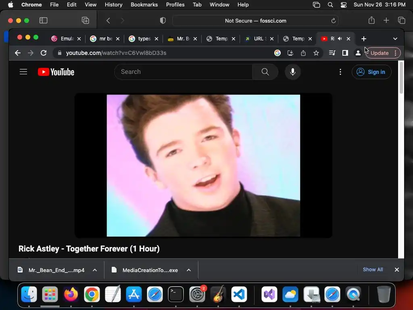Reload fossci.com in Safari
Image resolution: width=413 pixels, height=310 pixels.
click(333, 21)
